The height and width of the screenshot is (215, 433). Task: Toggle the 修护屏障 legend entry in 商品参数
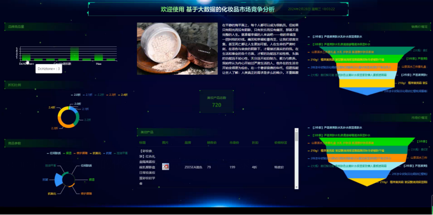pyautogui.click(x=80, y=153)
